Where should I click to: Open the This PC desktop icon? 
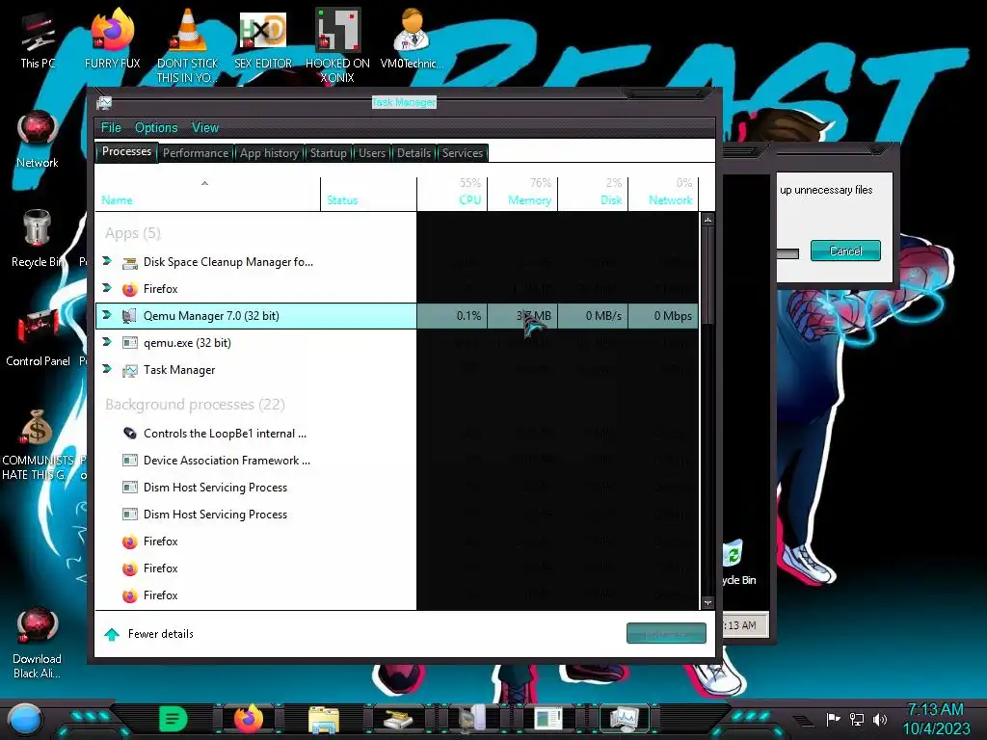tap(37, 40)
